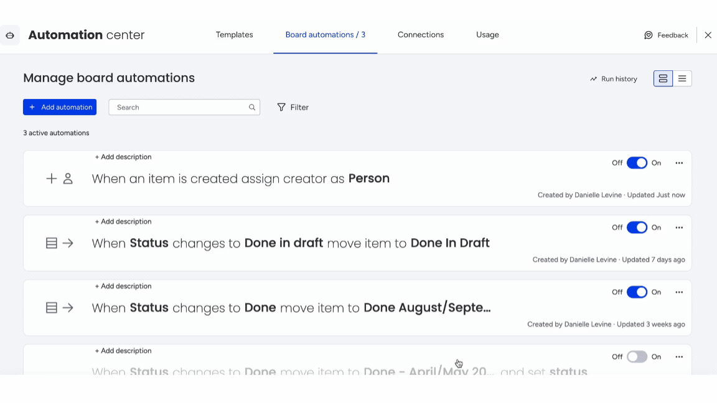This screenshot has height=403, width=717.
Task: Add description to Done August/Septe automation
Action: (123, 286)
